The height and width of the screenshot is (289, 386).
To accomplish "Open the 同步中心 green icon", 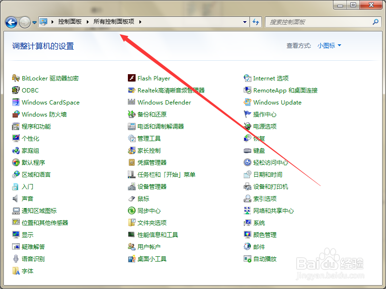I will (131, 210).
